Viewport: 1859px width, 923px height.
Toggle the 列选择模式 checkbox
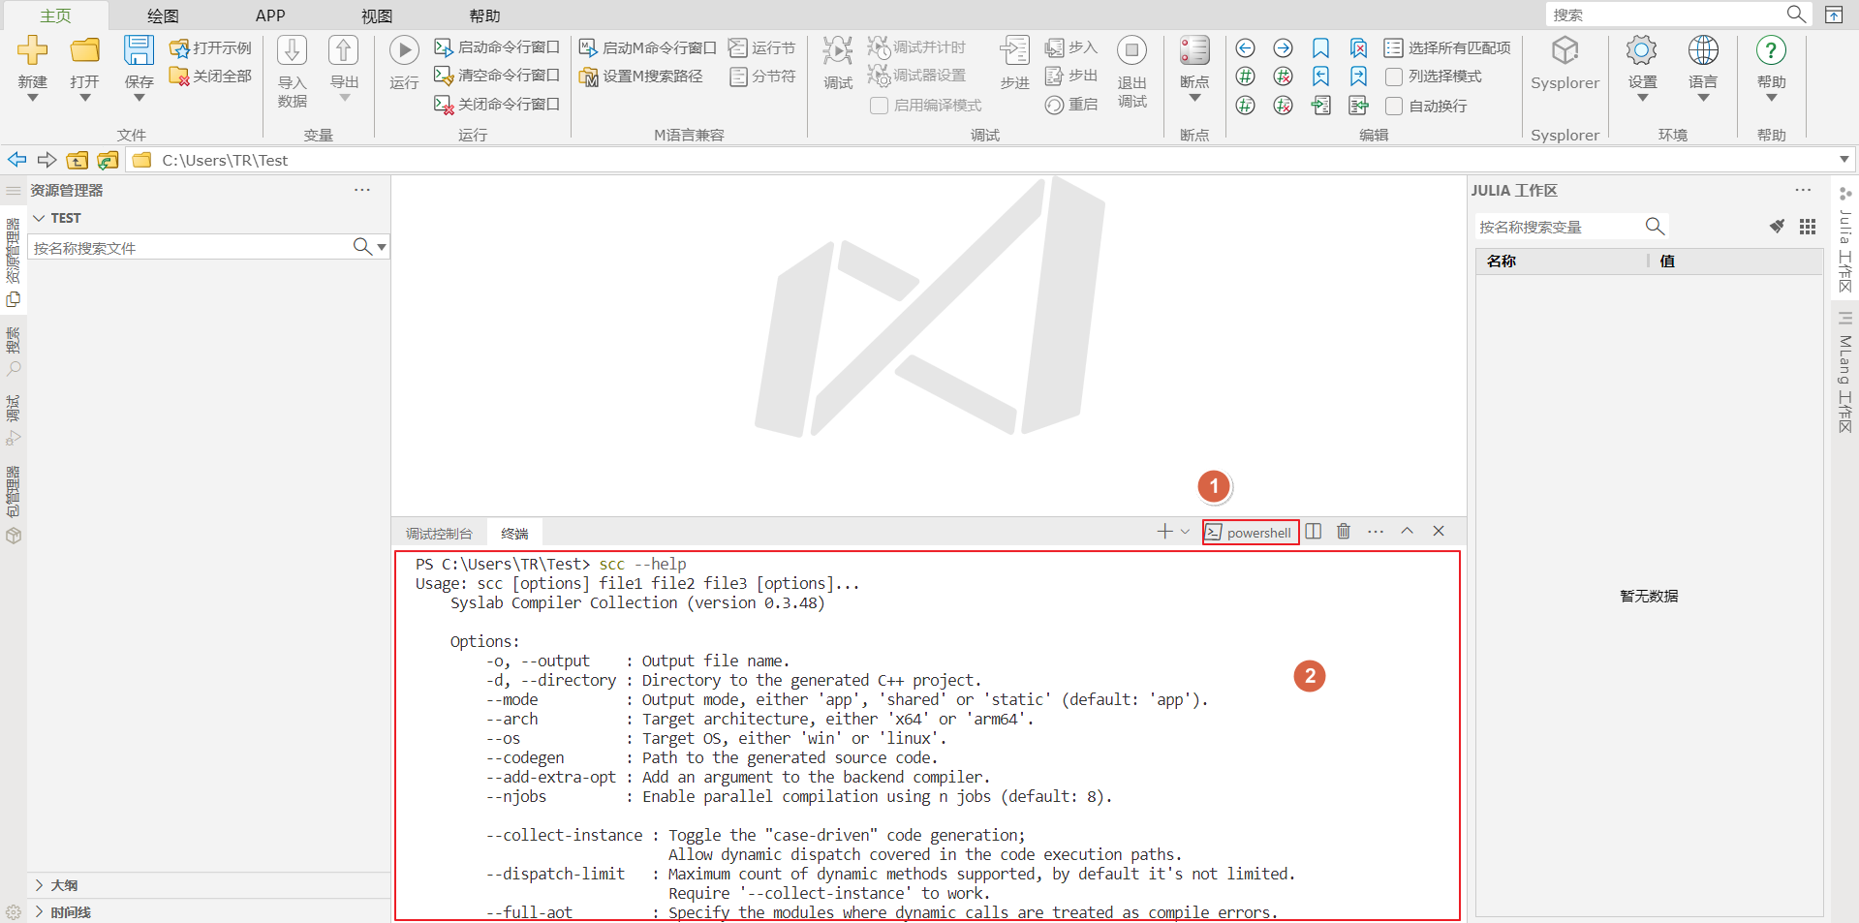point(1394,77)
